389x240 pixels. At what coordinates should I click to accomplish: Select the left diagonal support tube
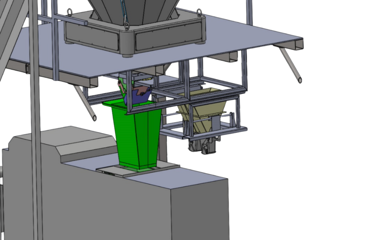click(x=85, y=103)
